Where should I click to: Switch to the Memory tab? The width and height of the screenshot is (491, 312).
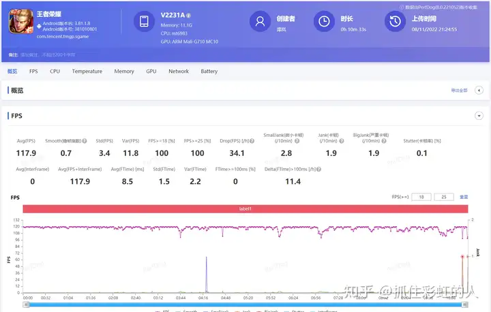point(124,72)
